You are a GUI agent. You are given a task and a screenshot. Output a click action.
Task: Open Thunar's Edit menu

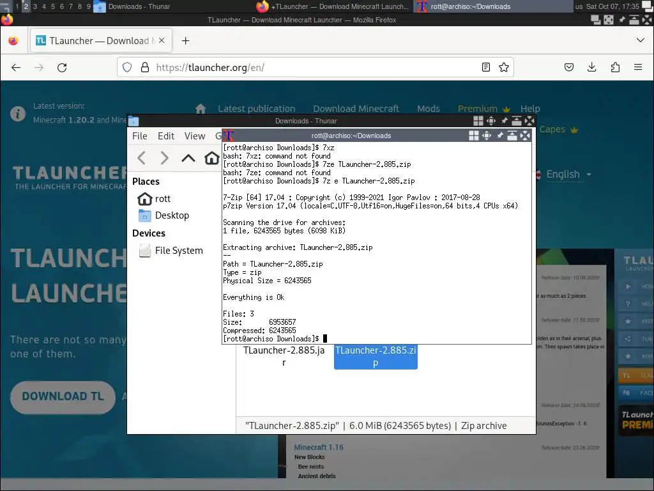coord(165,136)
